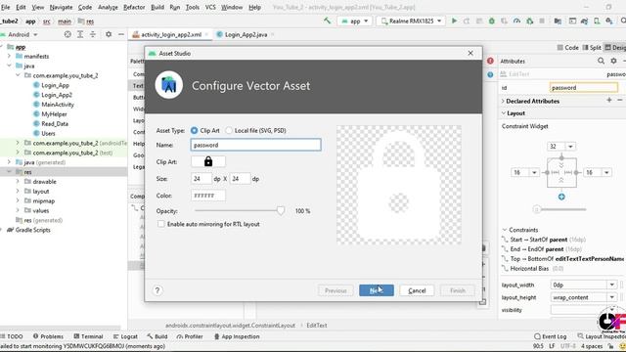Viewport: 626px width, 352px height.
Task: Select MyHelper class in project tree
Action: point(54,114)
